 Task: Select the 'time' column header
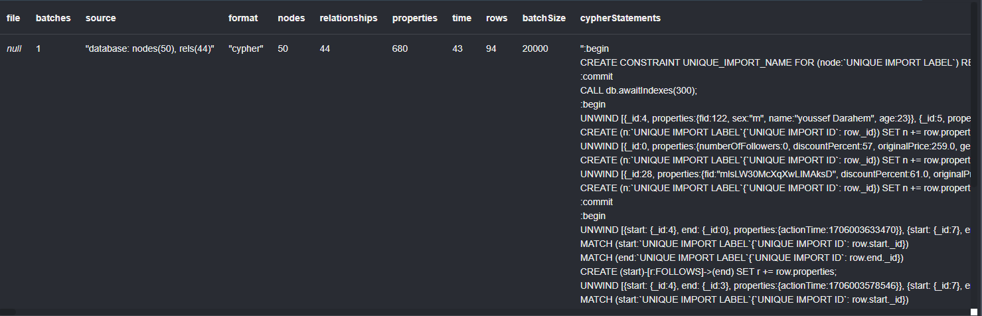462,19
